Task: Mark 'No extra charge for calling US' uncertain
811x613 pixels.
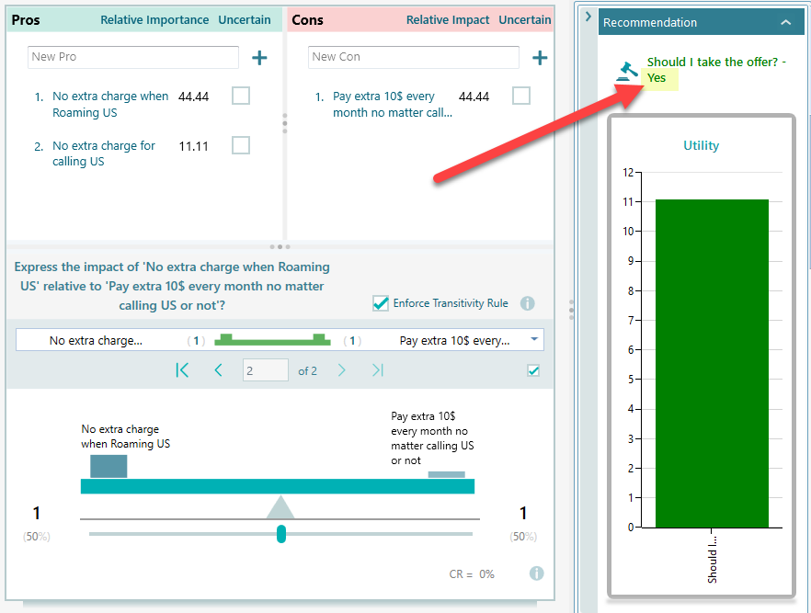Action: [x=241, y=145]
